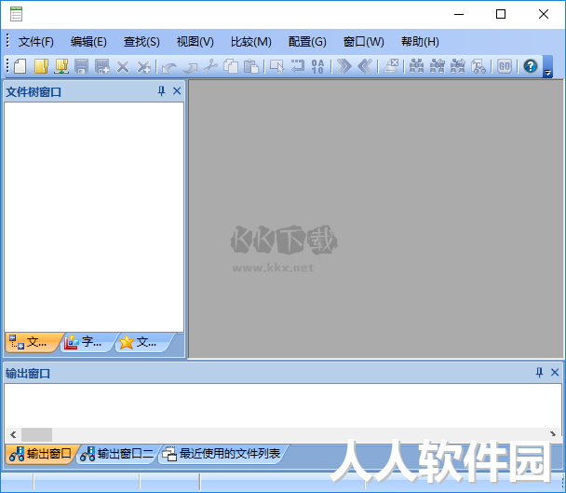Click the Close All files icon

[x=143, y=67]
